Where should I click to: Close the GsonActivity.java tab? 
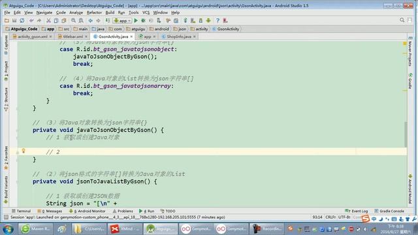coord(131,37)
